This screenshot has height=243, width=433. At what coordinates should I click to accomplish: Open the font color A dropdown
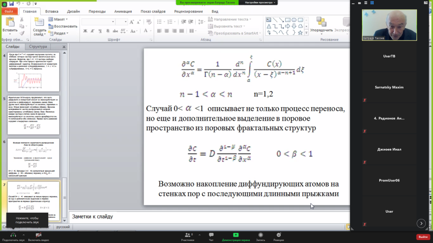pos(147,31)
